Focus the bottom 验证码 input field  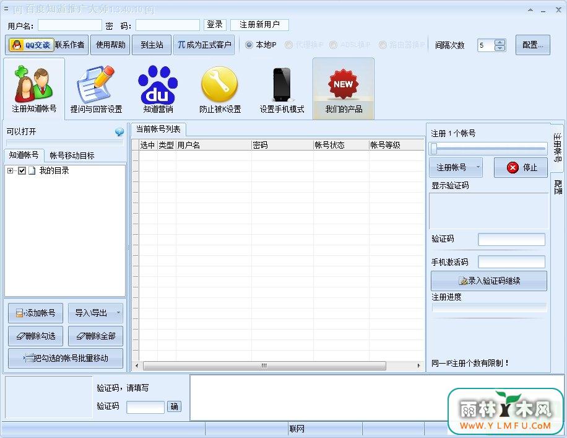pyautogui.click(x=145, y=407)
